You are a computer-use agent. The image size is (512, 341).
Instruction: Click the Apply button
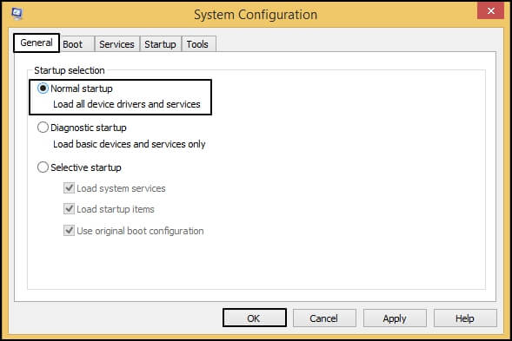tap(395, 318)
